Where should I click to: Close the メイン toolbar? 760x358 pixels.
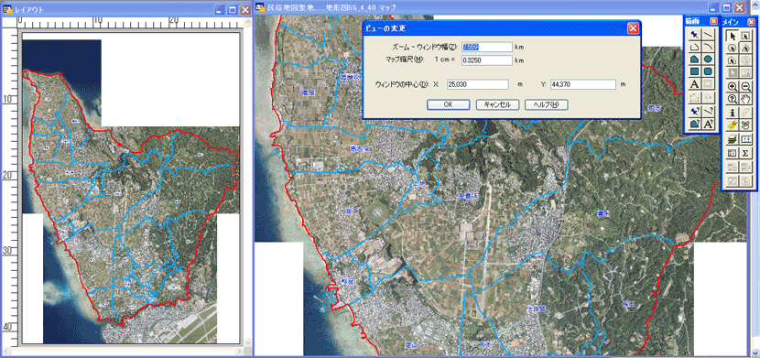tap(751, 22)
